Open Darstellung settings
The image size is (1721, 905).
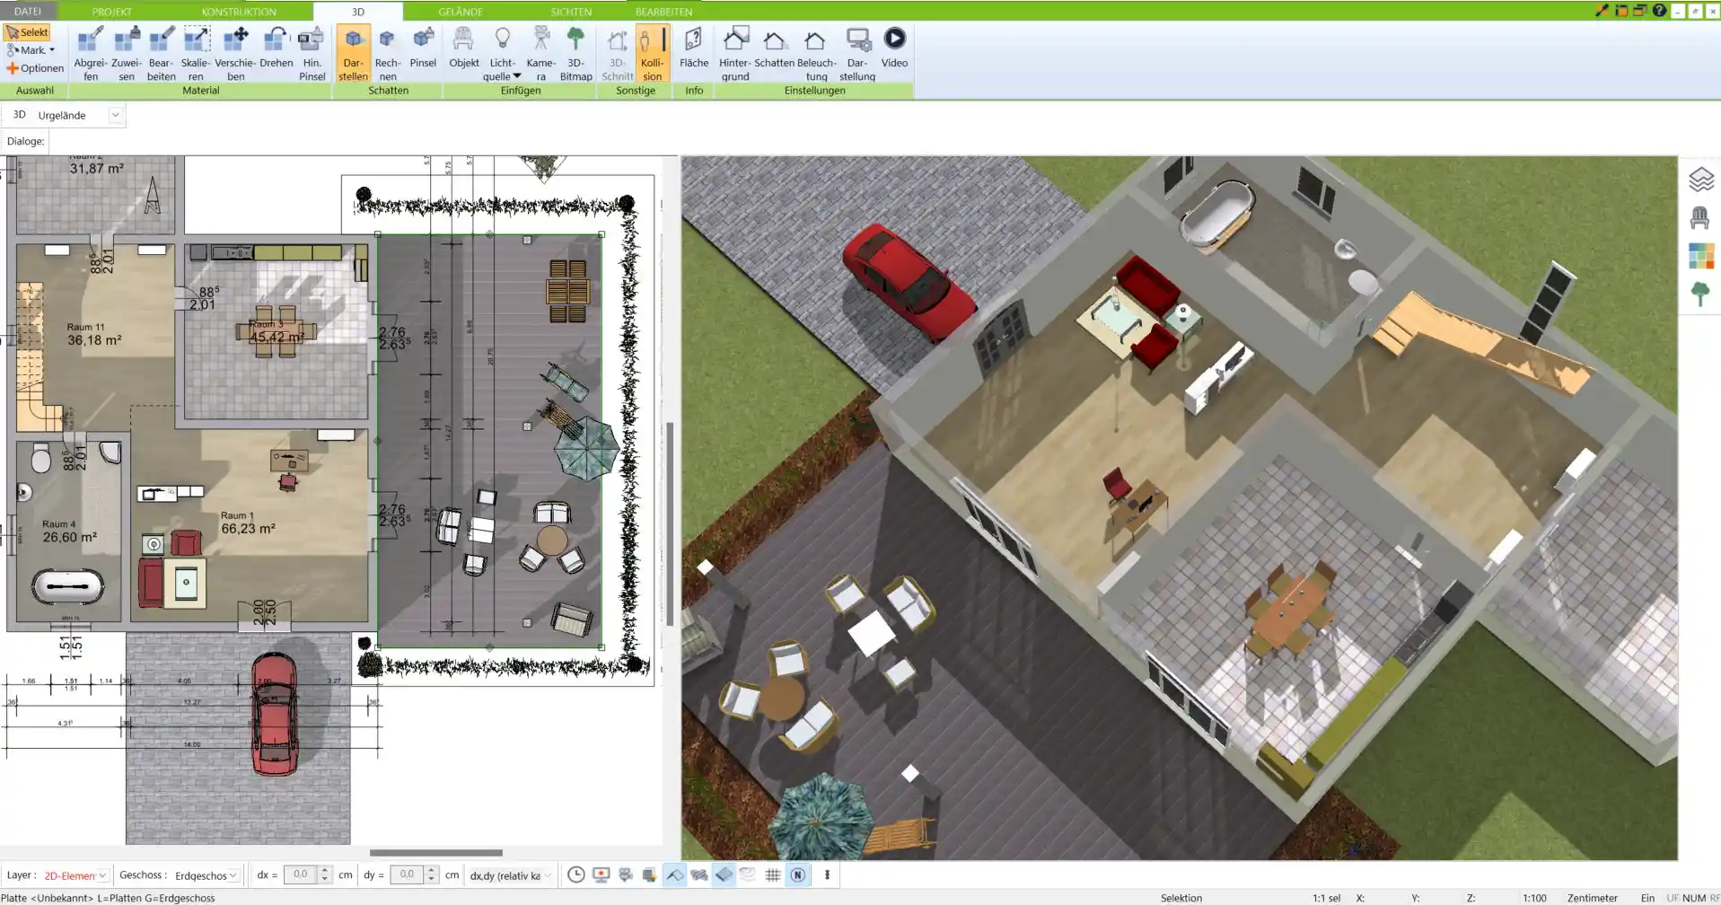coord(857,54)
